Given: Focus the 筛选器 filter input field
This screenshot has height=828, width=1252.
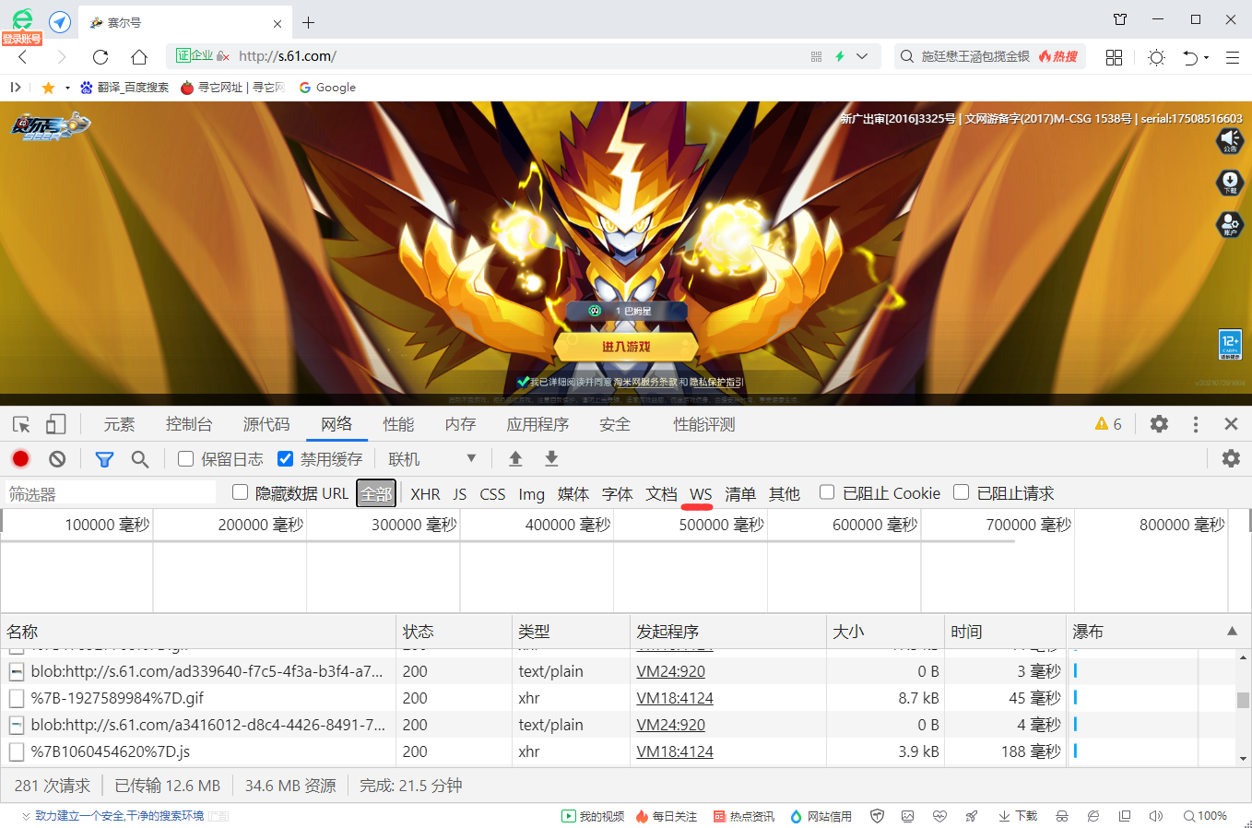Looking at the screenshot, I should [x=111, y=493].
